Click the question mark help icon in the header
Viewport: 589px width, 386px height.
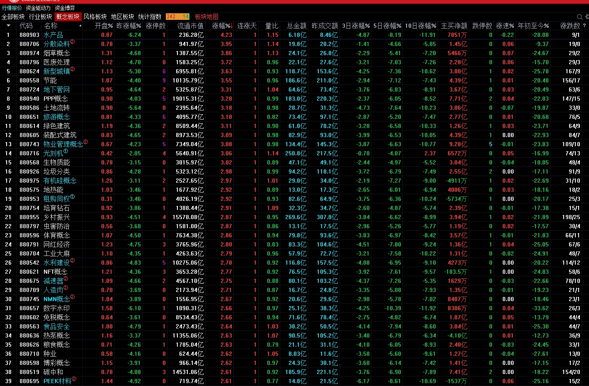pyautogui.click(x=584, y=26)
